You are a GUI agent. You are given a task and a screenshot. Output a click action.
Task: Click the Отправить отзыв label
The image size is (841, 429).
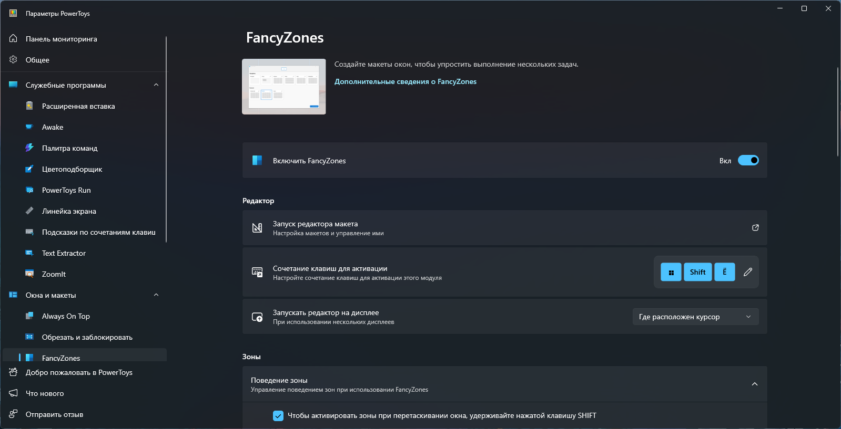55,414
